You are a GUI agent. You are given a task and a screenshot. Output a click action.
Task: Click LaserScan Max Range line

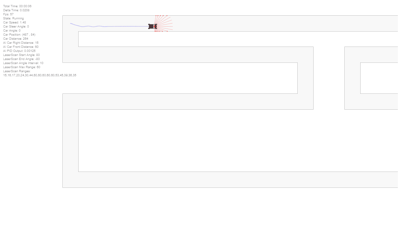pyautogui.click(x=22, y=67)
